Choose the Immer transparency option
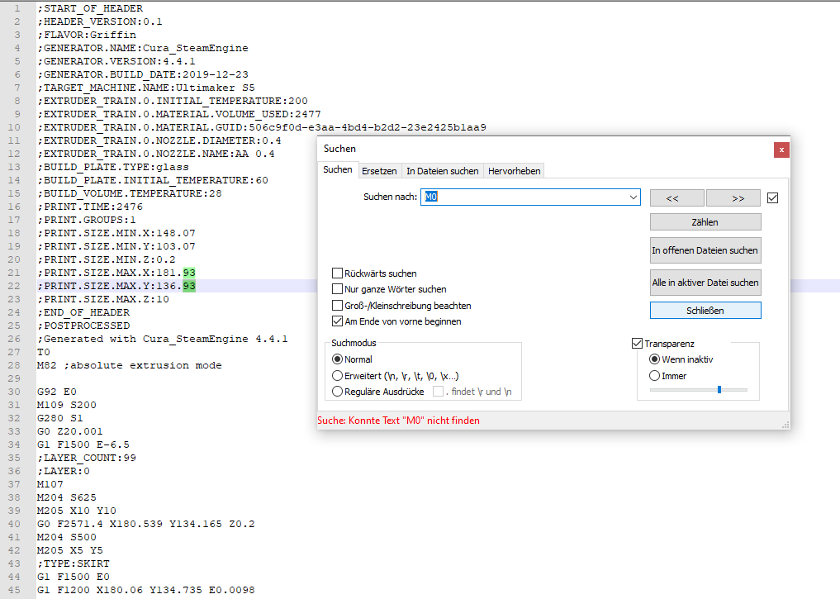 [653, 375]
